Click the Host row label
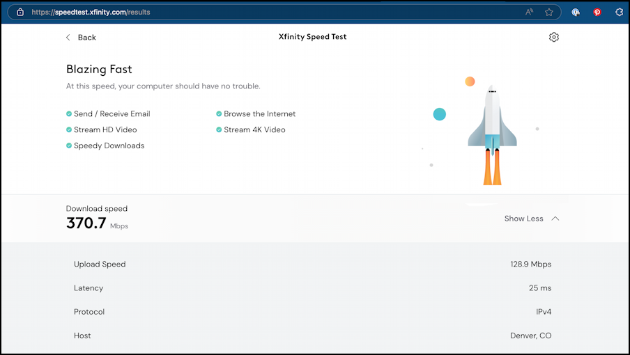The height and width of the screenshot is (355, 630). tap(82, 336)
